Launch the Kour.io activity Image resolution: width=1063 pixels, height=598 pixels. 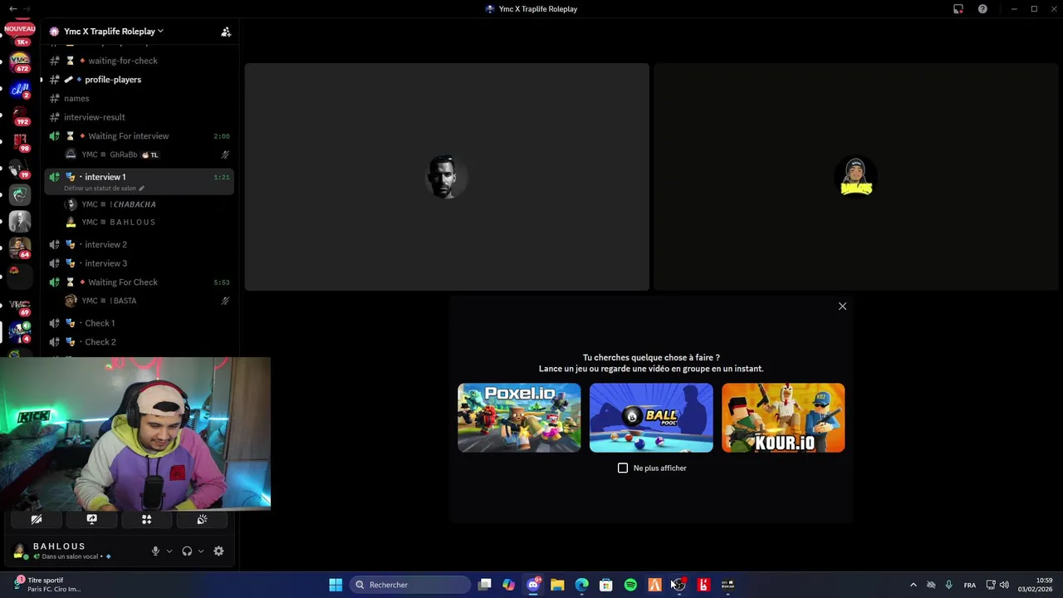(x=783, y=418)
